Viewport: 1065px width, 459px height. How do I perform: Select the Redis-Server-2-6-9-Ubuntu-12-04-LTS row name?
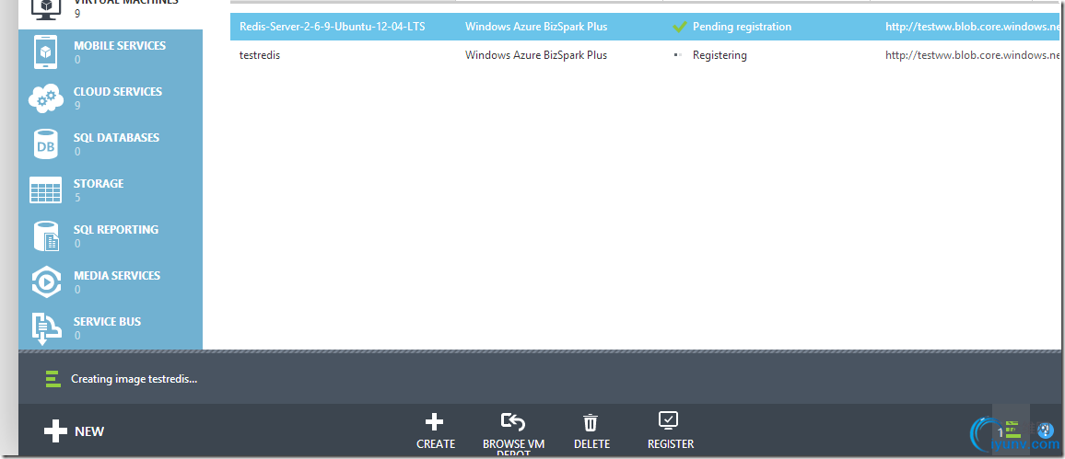(x=333, y=27)
